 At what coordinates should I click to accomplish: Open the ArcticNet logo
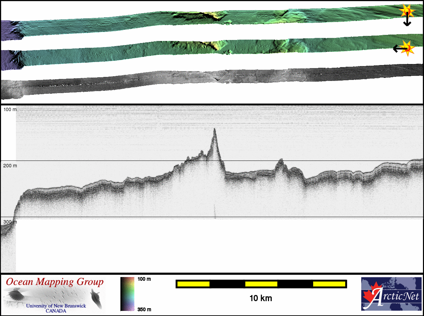[x=391, y=294]
